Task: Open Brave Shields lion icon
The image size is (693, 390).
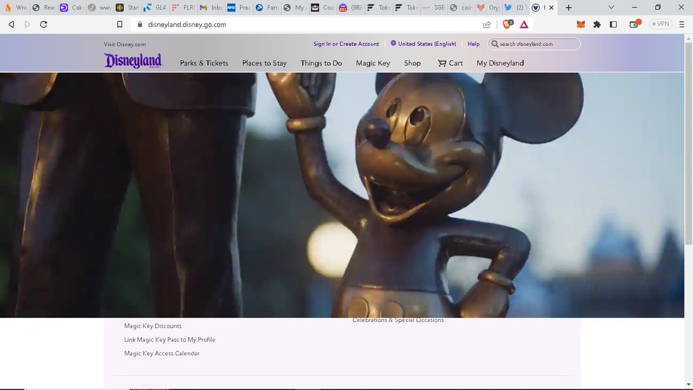Action: pyautogui.click(x=507, y=24)
